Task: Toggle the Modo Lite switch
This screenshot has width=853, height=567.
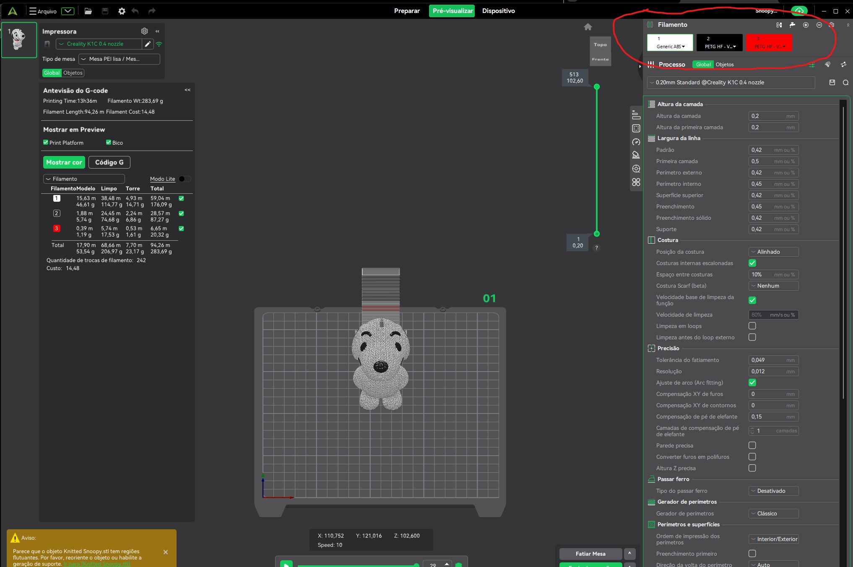Action: (184, 179)
